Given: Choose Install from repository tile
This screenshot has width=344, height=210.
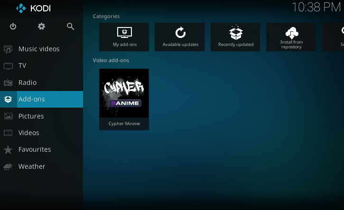Looking at the screenshot, I should click(291, 37).
